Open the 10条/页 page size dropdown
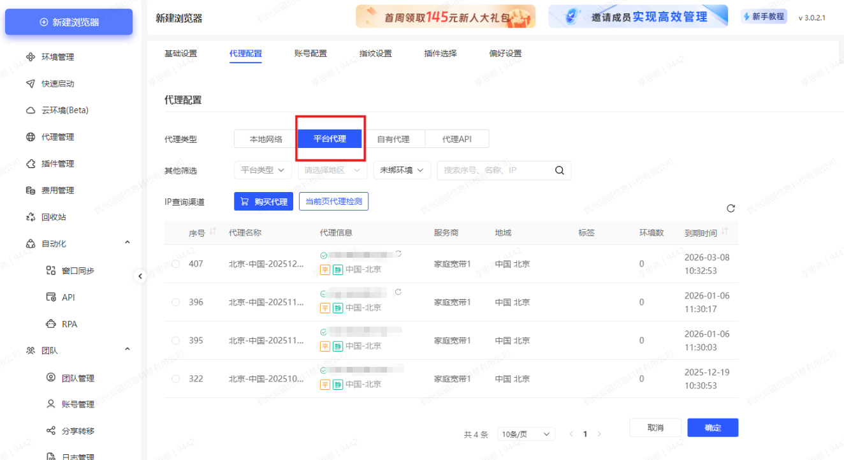The height and width of the screenshot is (460, 844). pyautogui.click(x=525, y=433)
